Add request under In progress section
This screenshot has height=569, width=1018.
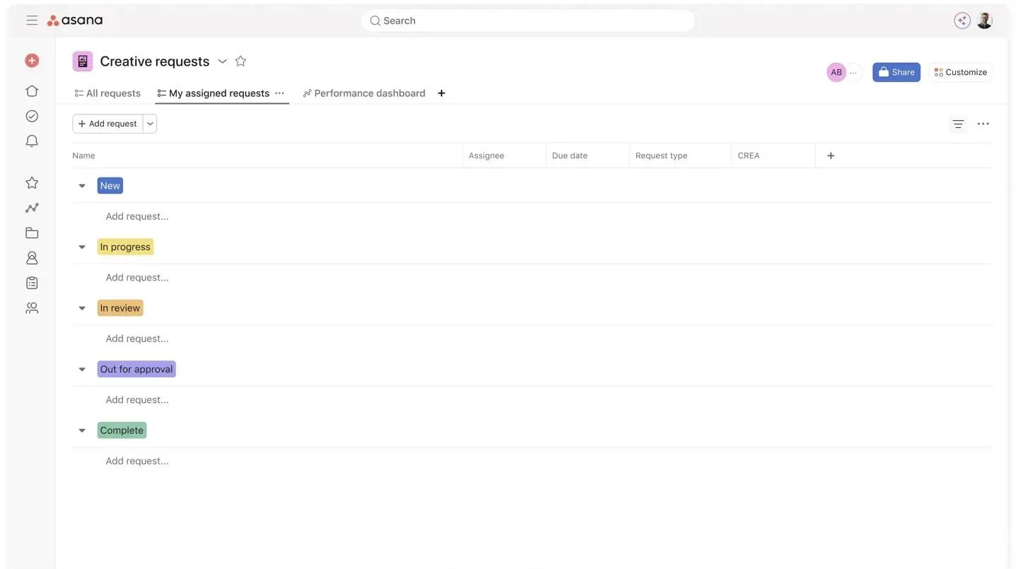point(137,277)
